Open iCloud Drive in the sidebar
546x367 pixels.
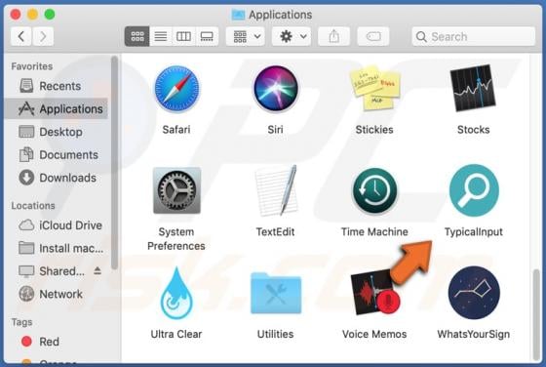[x=56, y=225]
